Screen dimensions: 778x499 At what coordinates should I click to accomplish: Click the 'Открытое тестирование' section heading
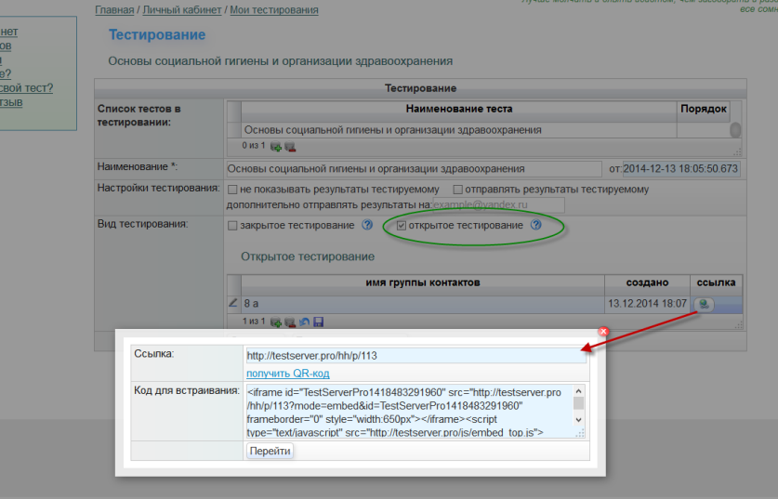pos(308,256)
